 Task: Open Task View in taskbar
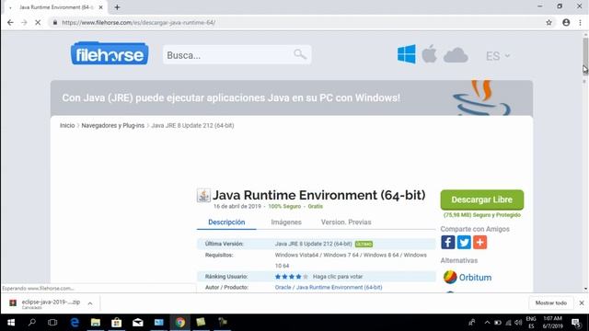52,323
